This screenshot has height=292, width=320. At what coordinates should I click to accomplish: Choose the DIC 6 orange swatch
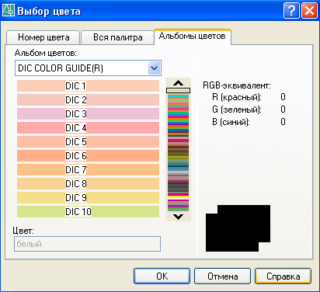click(88, 156)
